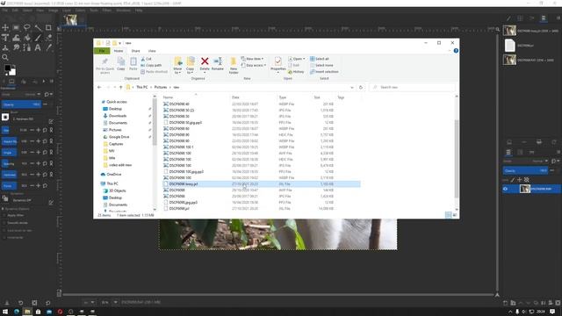Click the foreground color swatch

(x=8, y=68)
